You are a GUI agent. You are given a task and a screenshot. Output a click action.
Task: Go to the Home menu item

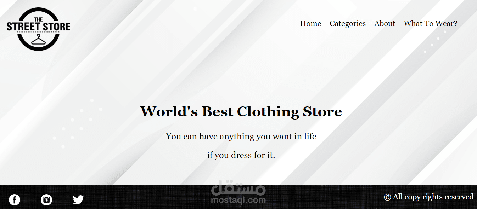point(311,24)
